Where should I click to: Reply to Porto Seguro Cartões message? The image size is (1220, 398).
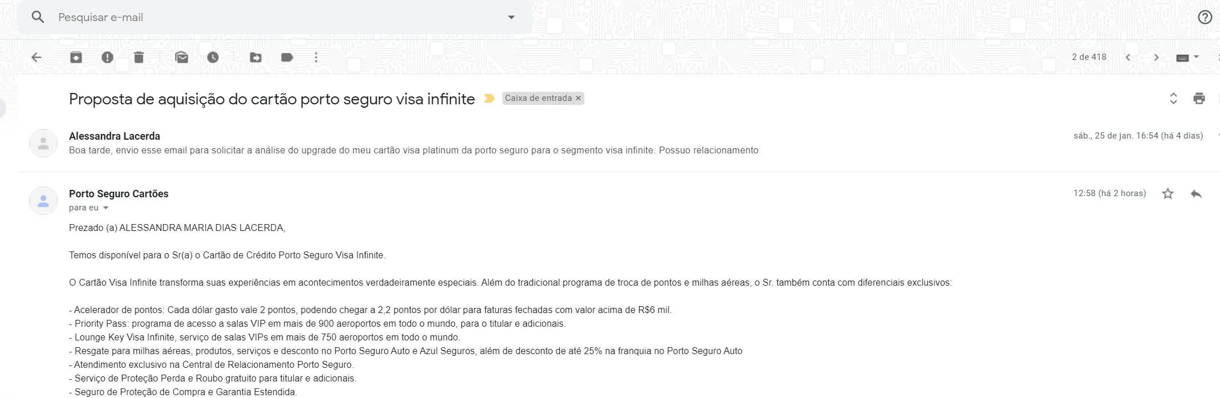pyautogui.click(x=1196, y=194)
